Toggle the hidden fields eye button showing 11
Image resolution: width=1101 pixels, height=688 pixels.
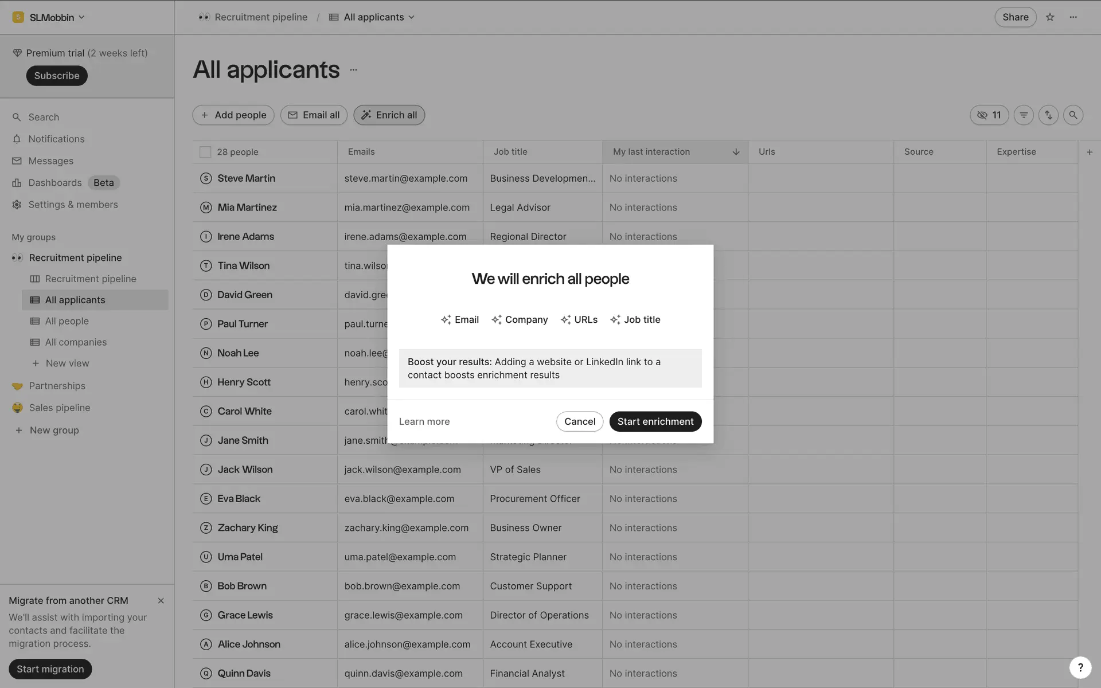tap(989, 115)
